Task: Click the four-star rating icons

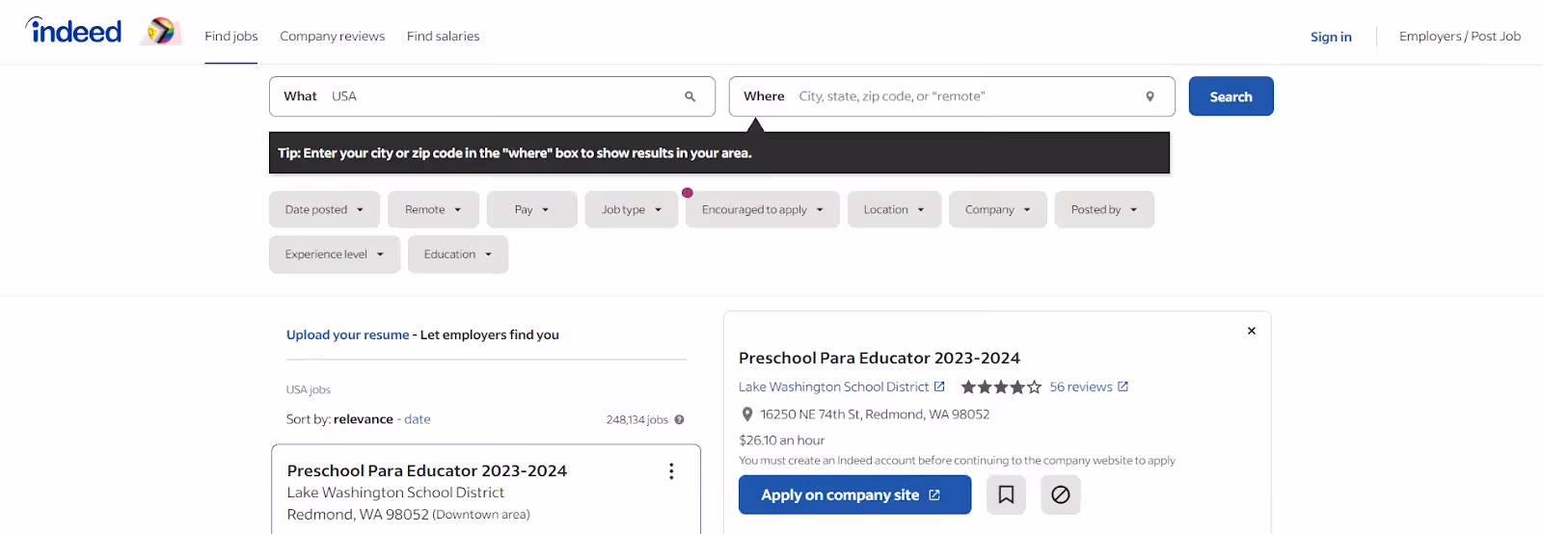Action: [1001, 387]
